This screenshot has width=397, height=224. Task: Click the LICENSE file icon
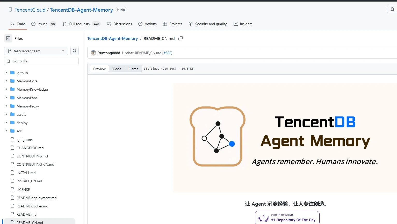pyautogui.click(x=12, y=190)
